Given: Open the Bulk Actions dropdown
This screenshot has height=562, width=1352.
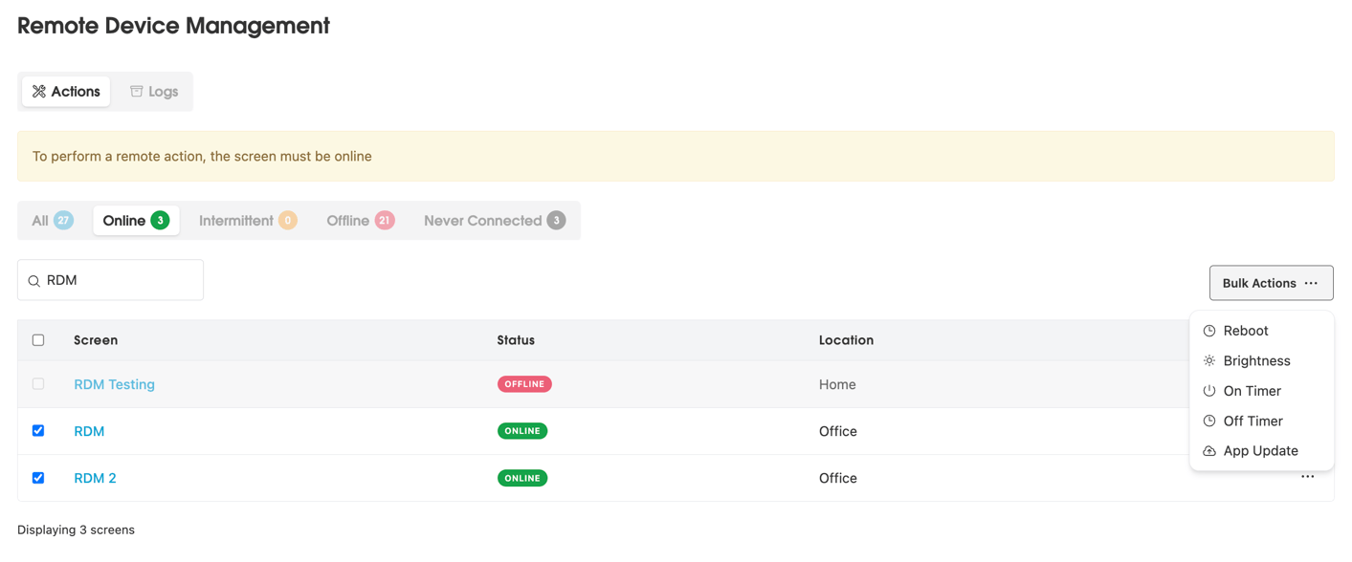Looking at the screenshot, I should tap(1270, 283).
